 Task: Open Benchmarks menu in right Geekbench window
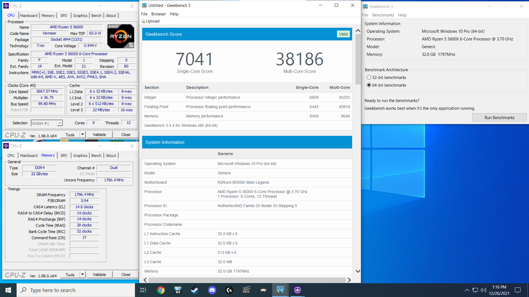(383, 15)
